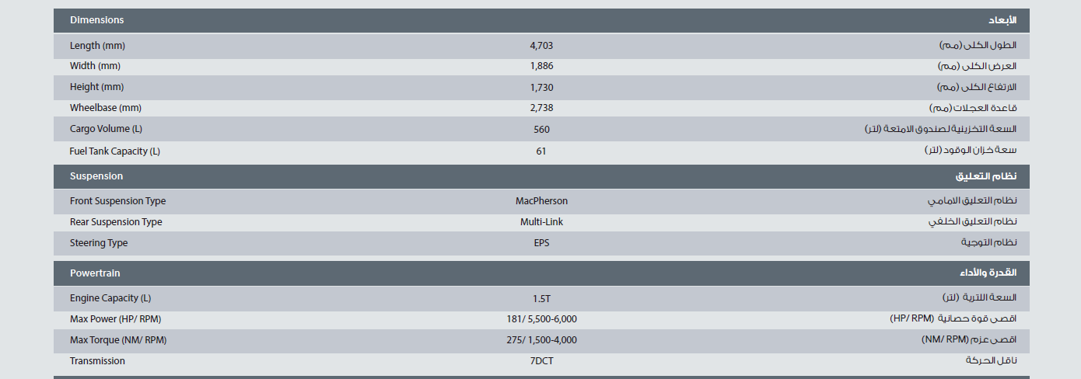The width and height of the screenshot is (1081, 379).
Task: Click the 4,703 length value
Action: (x=541, y=46)
